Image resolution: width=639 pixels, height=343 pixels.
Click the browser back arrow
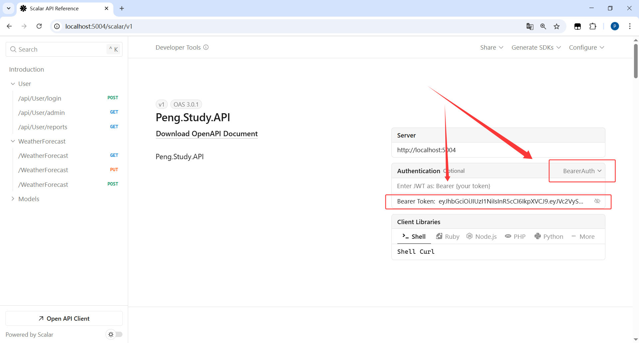[x=9, y=26]
